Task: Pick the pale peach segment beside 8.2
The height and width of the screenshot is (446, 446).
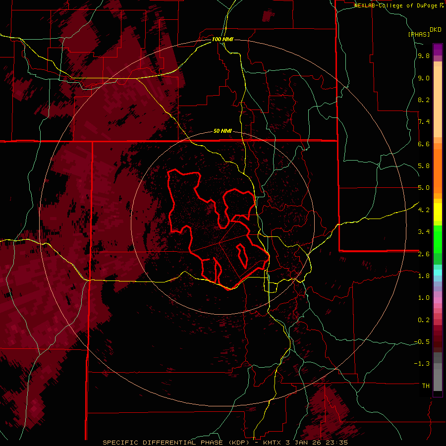Action: (438, 102)
